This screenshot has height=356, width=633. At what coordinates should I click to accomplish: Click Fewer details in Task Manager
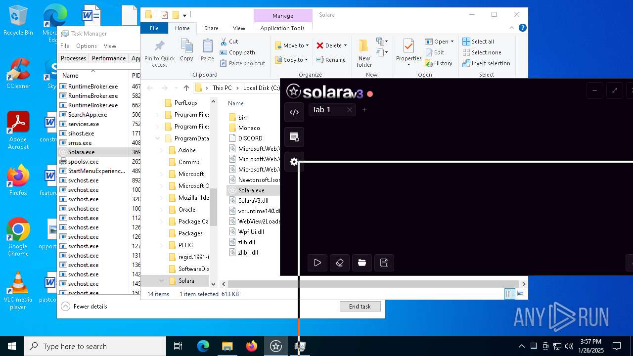click(x=84, y=307)
